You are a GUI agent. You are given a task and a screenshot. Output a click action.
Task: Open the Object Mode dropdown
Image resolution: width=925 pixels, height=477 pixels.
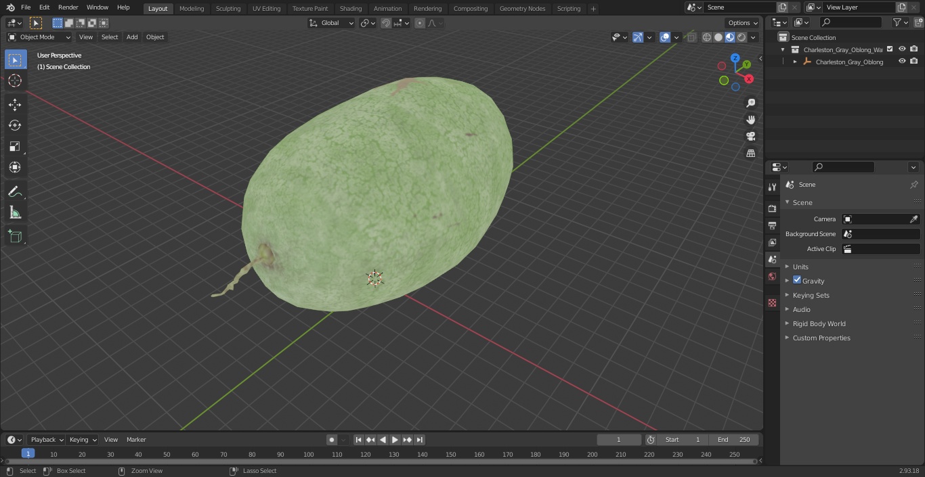coord(39,37)
